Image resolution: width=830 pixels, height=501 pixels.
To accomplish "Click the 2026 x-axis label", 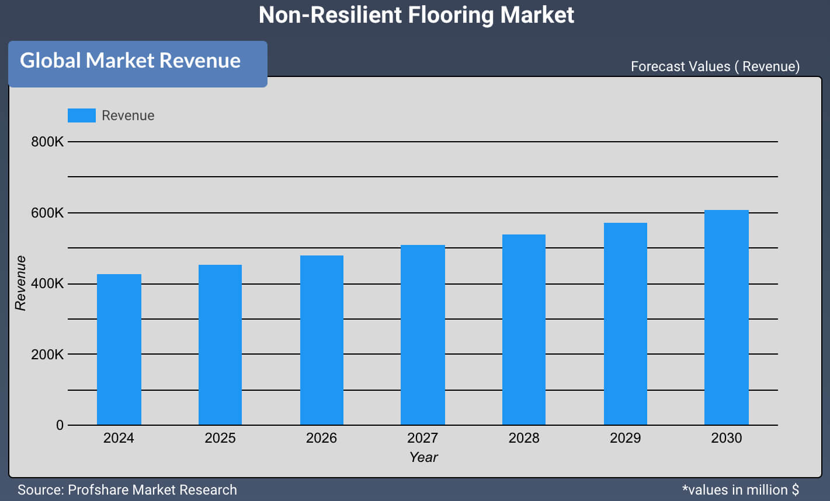I will [321, 438].
